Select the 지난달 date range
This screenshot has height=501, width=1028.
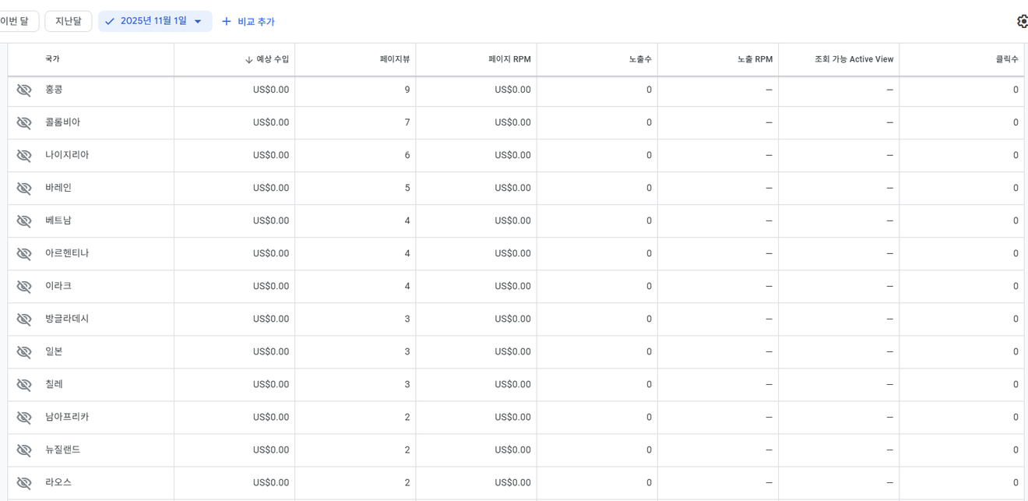coord(69,21)
